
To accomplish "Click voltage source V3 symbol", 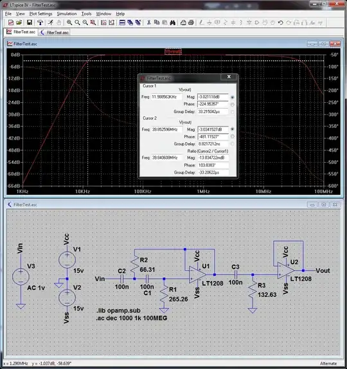I will pos(21,277).
